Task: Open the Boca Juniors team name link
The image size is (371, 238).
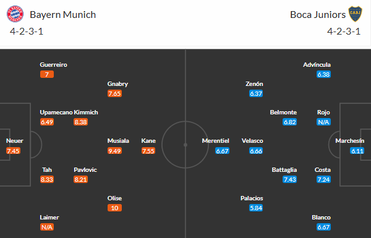Action: [318, 15]
